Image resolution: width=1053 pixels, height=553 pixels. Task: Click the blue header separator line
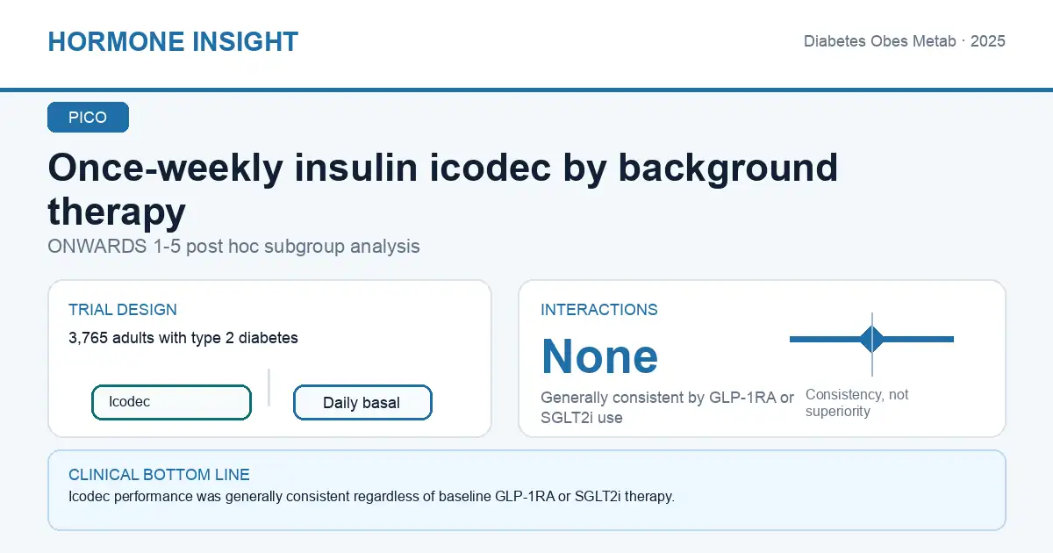tap(526, 90)
